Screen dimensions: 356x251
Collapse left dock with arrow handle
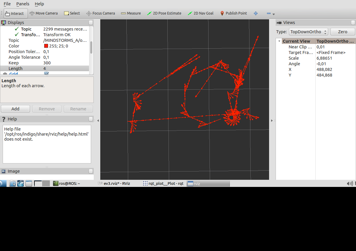(x=98, y=120)
